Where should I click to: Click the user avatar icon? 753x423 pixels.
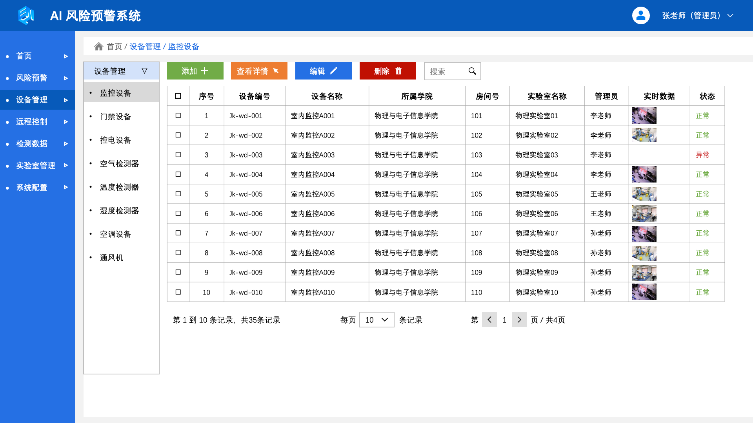641,16
